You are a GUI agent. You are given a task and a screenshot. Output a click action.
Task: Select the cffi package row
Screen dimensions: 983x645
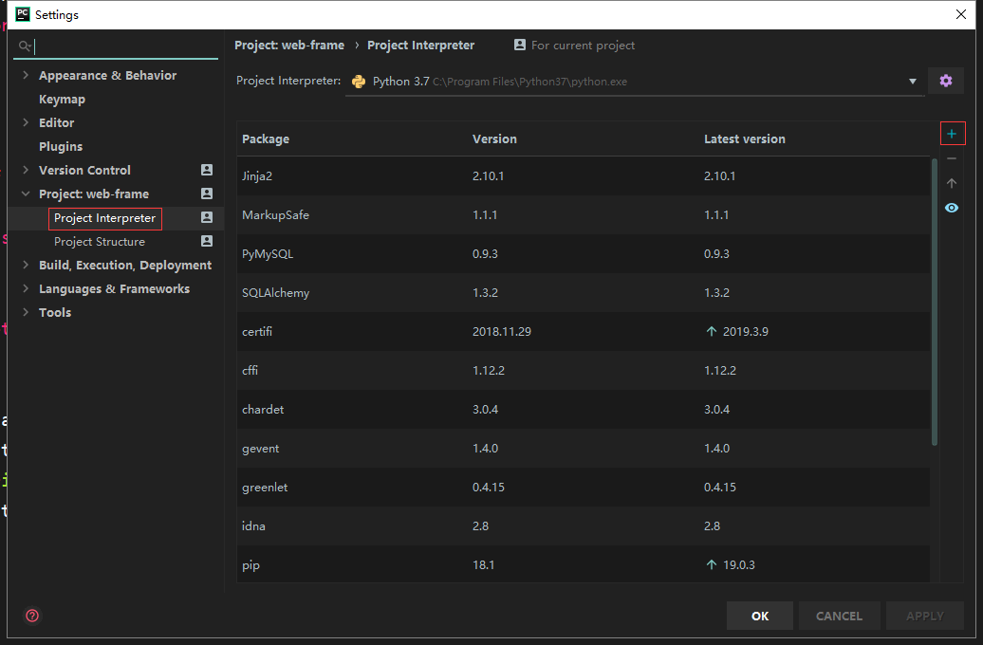point(584,371)
